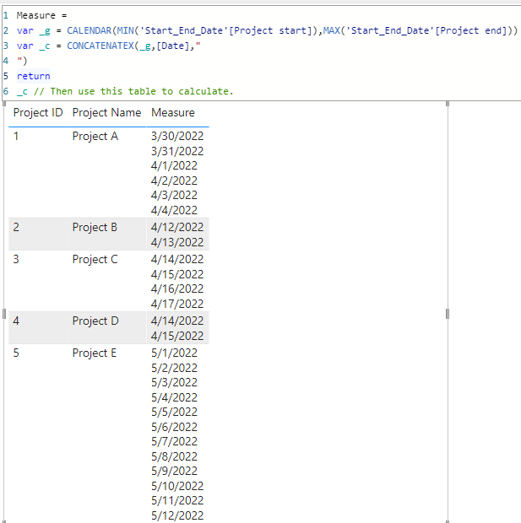Select the Project E row name

[95, 353]
